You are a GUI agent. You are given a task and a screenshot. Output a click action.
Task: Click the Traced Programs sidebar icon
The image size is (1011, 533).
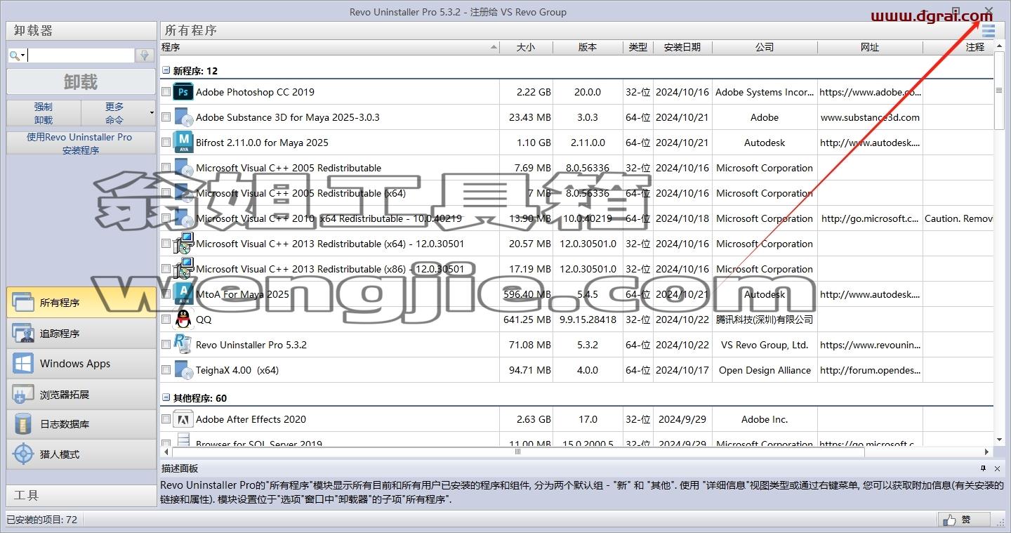click(23, 334)
